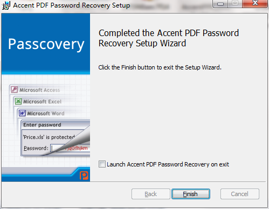Click the Launch on exit label text
This screenshot has height=209, width=269.
pyautogui.click(x=168, y=164)
